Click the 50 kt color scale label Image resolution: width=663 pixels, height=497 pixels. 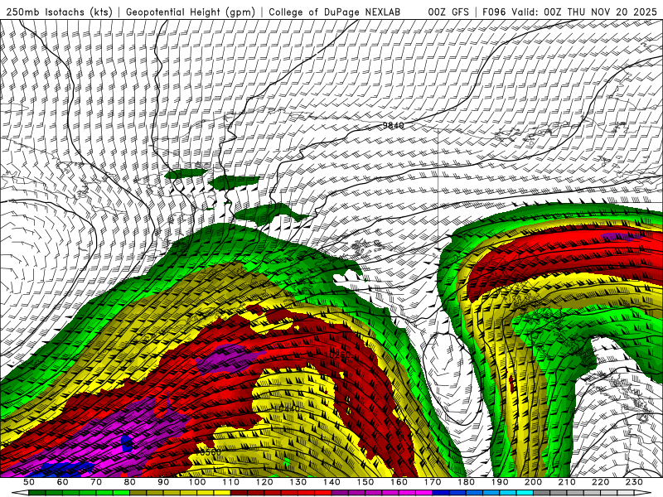point(29,482)
